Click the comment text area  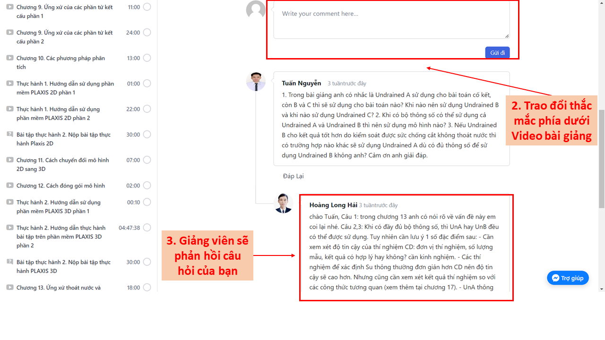pyautogui.click(x=391, y=20)
